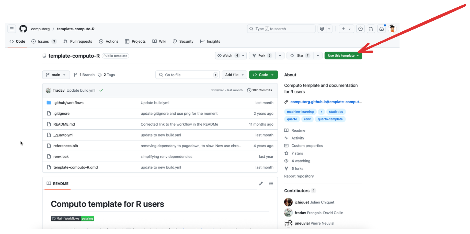This screenshot has width=470, height=234.
Task: Click the computorg organization breadcrumb
Action: [x=40, y=29]
